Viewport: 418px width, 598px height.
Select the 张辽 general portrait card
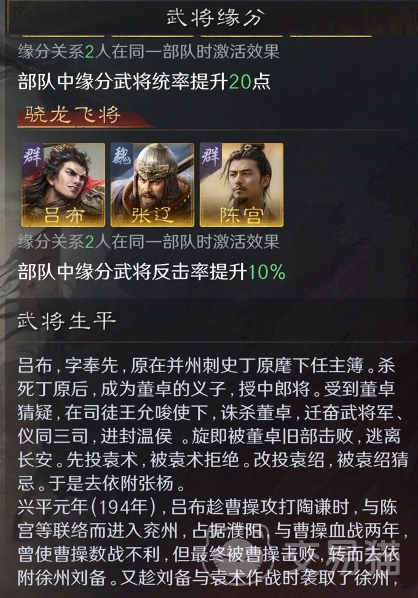(152, 185)
